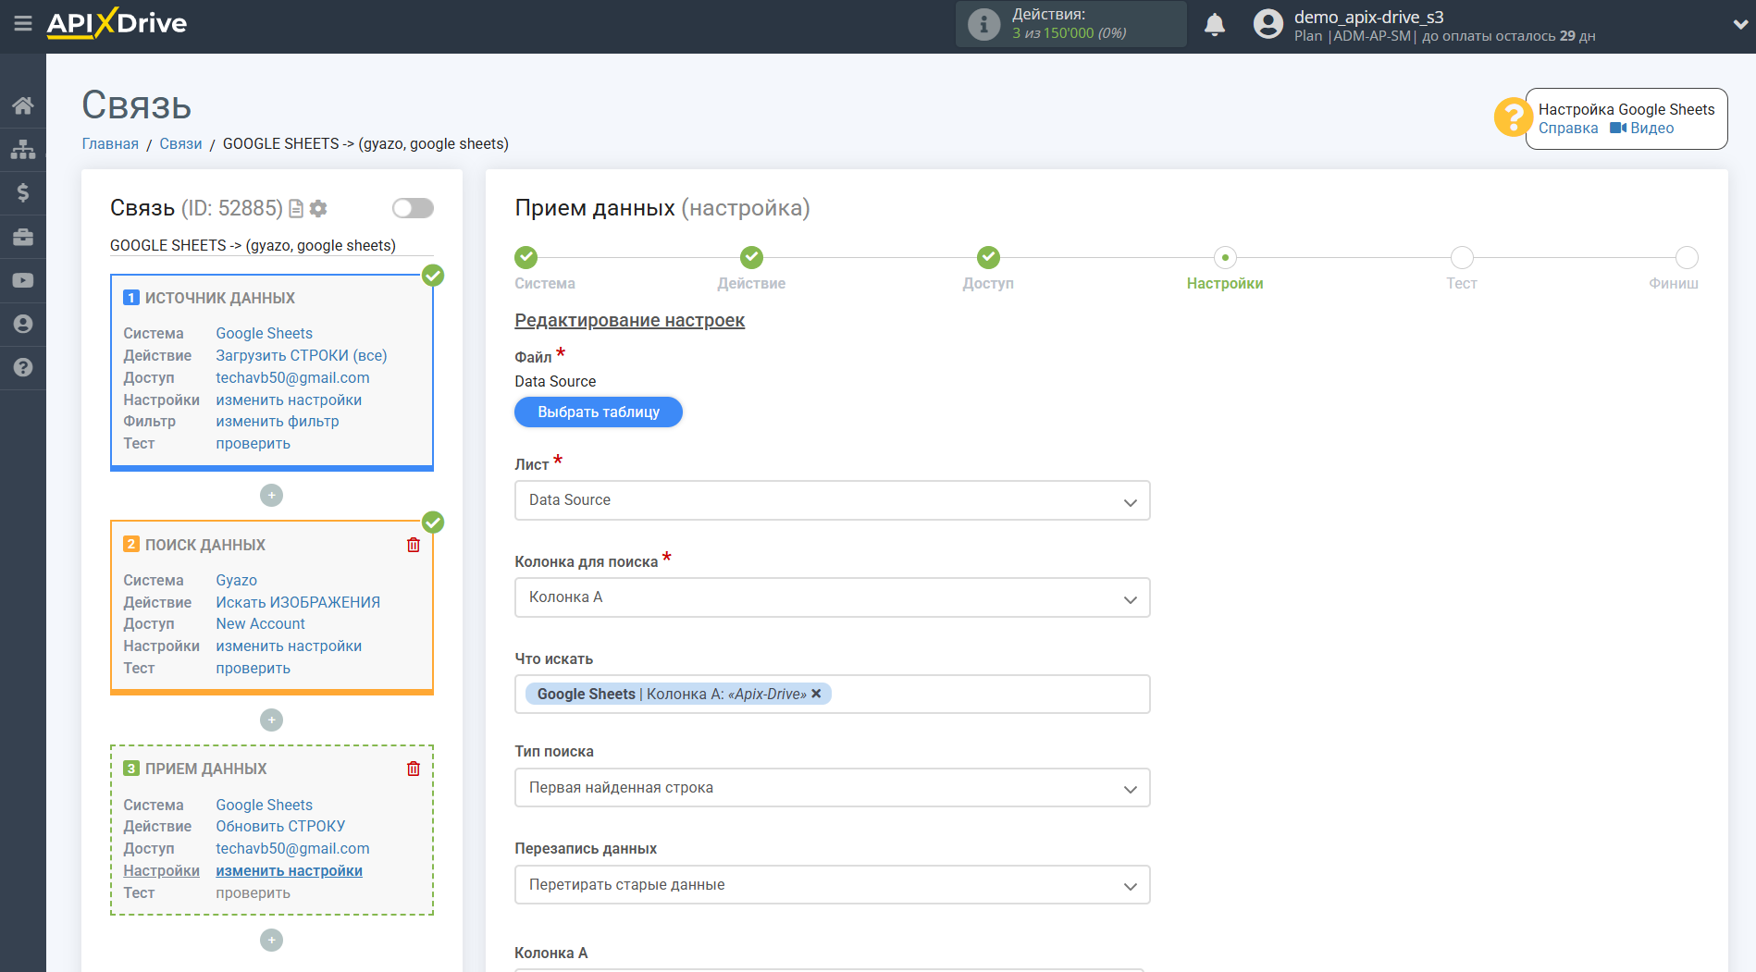Image resolution: width=1756 pixels, height=972 pixels.
Task: Click the Выбрать таблицу button
Action: coord(599,412)
